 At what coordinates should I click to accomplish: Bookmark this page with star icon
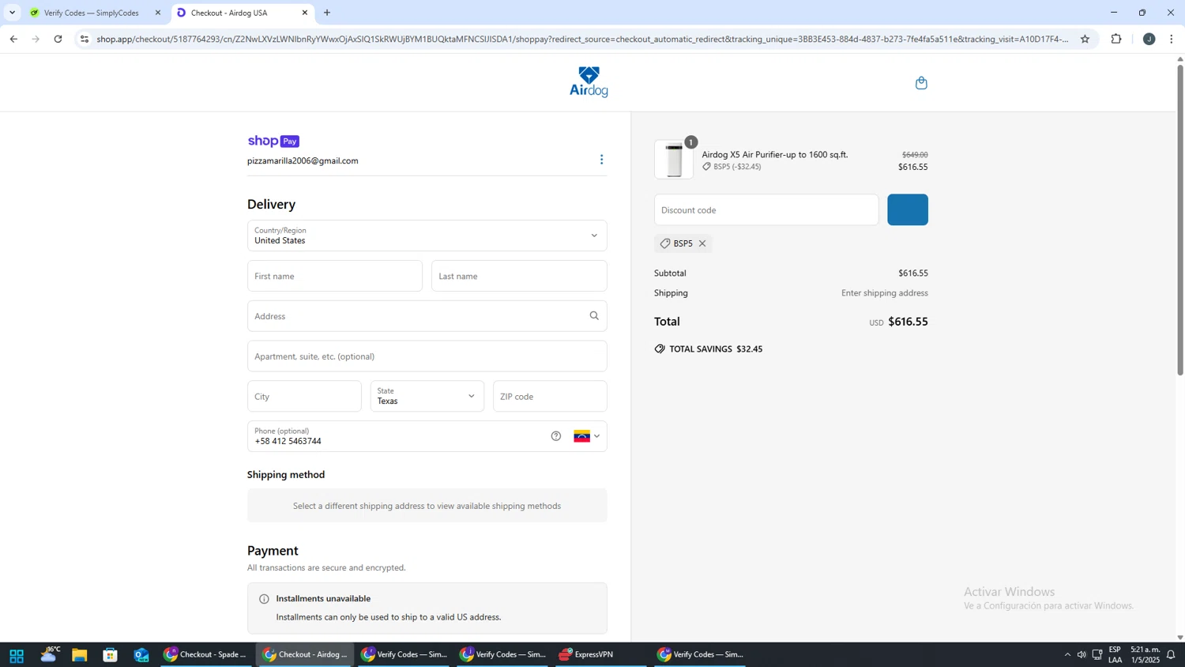tap(1085, 39)
